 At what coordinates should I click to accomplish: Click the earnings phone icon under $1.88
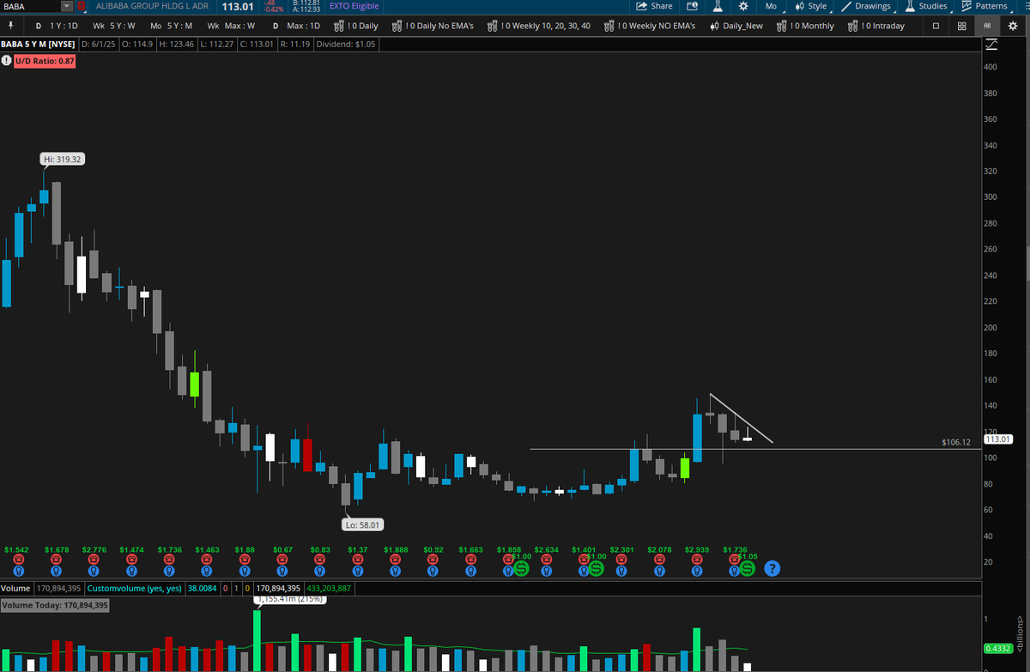(x=245, y=559)
